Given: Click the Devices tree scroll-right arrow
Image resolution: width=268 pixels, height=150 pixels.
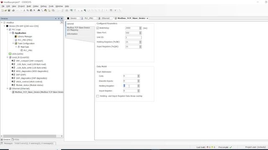Looking at the screenshot, I should coord(62,136).
